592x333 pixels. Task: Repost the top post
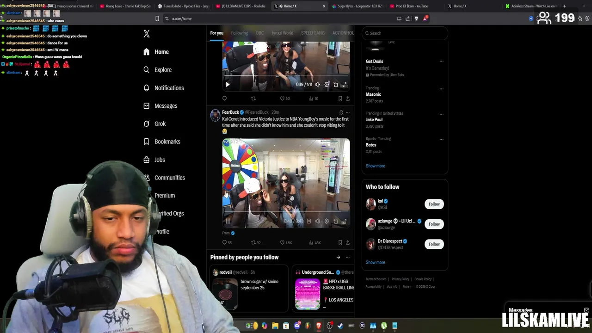253,99
